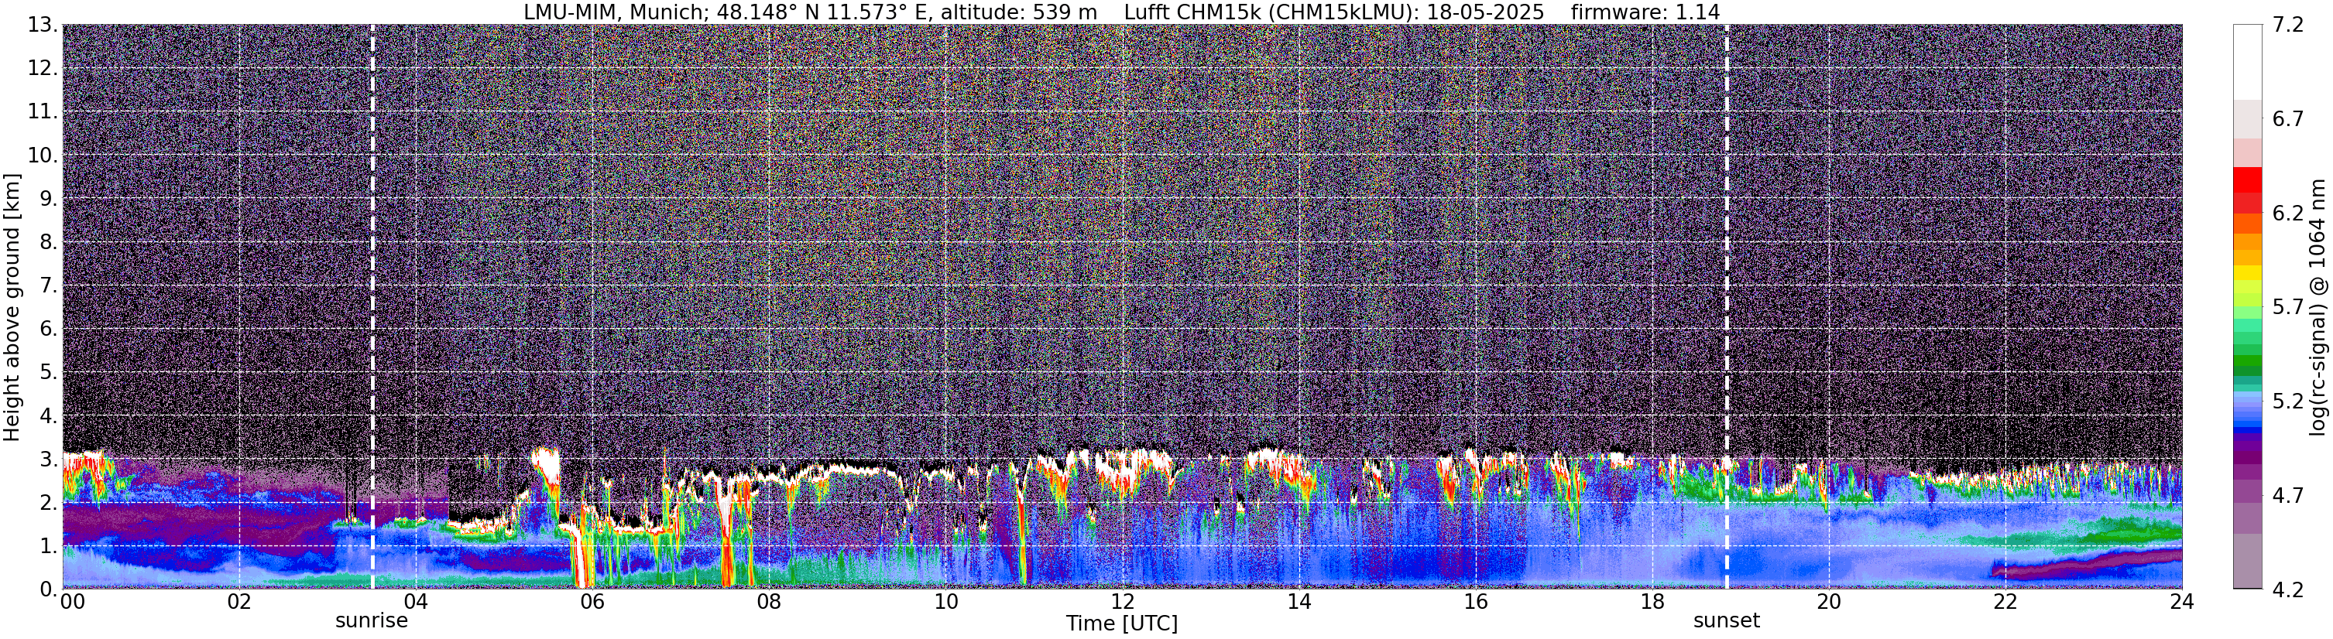2333x639 pixels.
Task: Click the time axis tick label '12'
Action: coord(1122,602)
